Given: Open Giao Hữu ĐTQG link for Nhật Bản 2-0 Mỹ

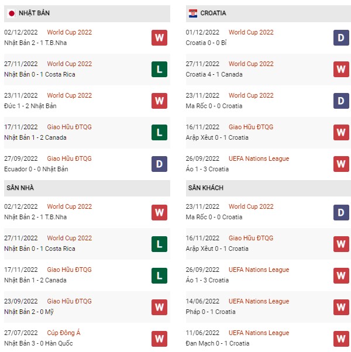Looking at the screenshot, I should (69, 301).
